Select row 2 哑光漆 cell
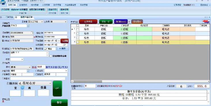 pyautogui.click(x=166, y=34)
